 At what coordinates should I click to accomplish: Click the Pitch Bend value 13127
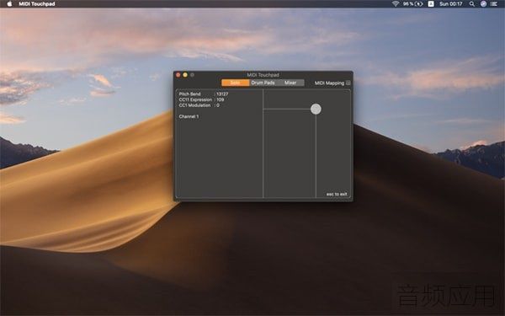click(x=222, y=94)
